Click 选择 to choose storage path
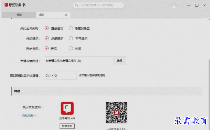Viewport: 210px width, 130px height. coord(120,61)
